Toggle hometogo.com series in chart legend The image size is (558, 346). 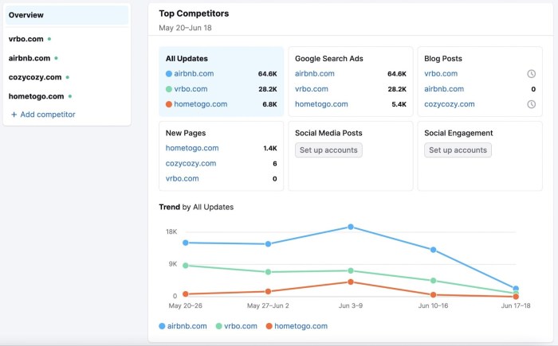[x=297, y=326]
